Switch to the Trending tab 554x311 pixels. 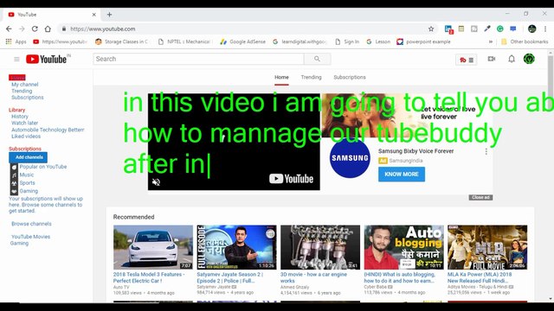(x=312, y=77)
